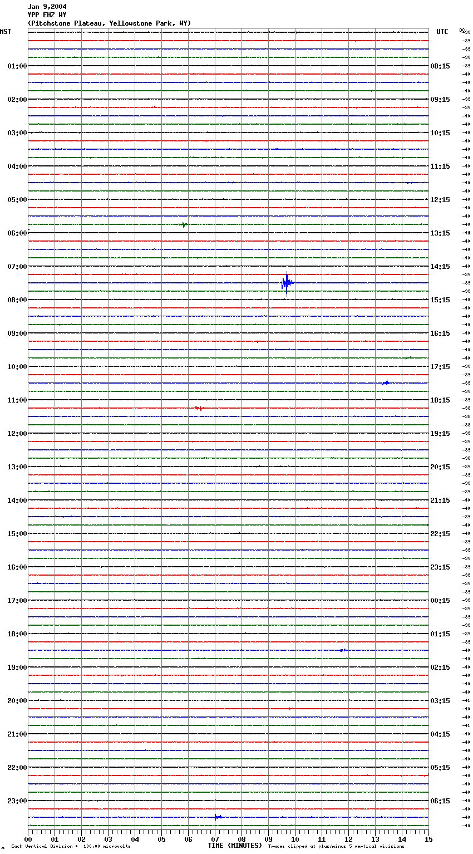Viewport: 473px width, 854px height.
Task: Click the 06:15 UTC time label
Action: [x=440, y=801]
